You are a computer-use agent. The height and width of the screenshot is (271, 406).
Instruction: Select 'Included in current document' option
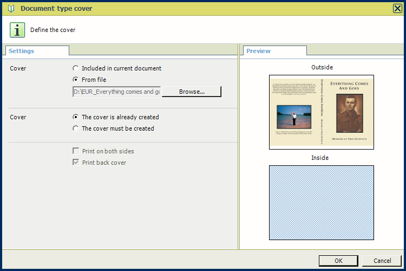tap(76, 68)
